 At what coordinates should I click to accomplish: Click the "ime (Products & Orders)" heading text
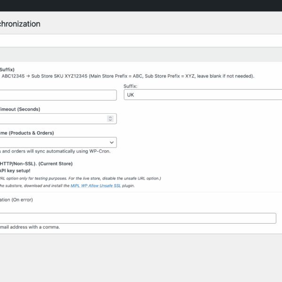pyautogui.click(x=27, y=133)
